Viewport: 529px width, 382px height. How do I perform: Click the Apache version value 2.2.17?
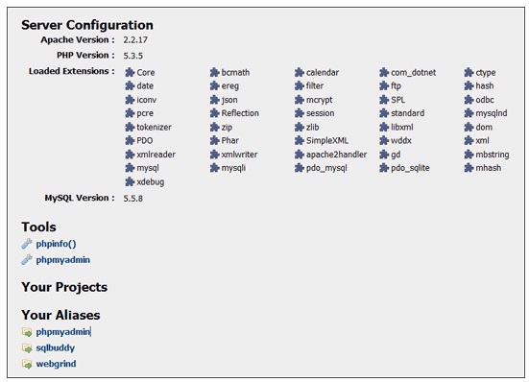click(x=135, y=39)
